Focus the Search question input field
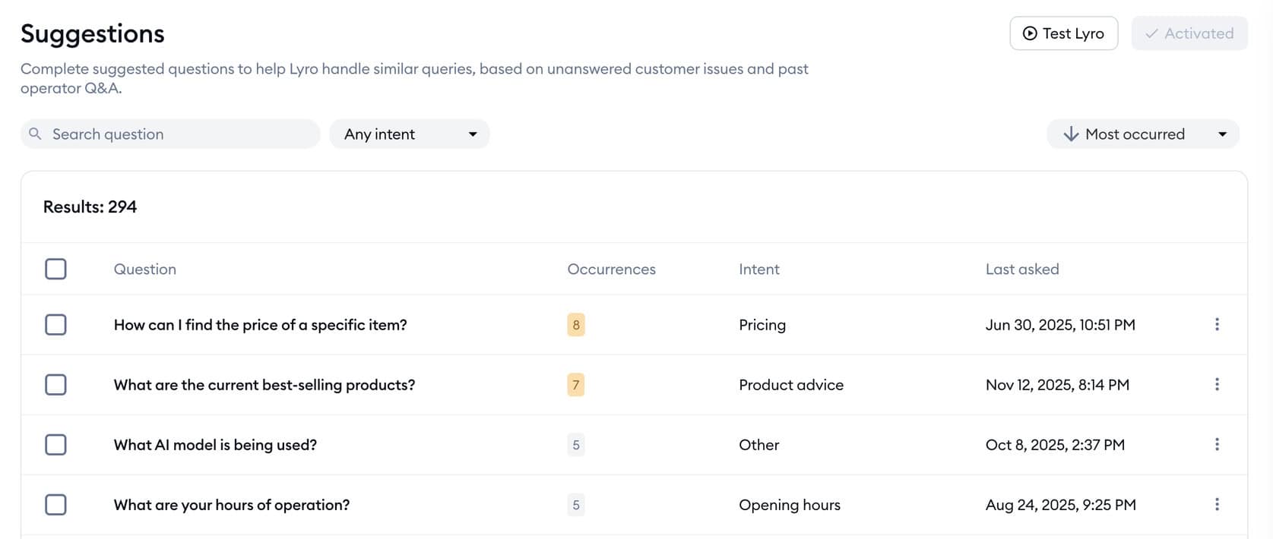This screenshot has width=1273, height=539. coord(179,134)
